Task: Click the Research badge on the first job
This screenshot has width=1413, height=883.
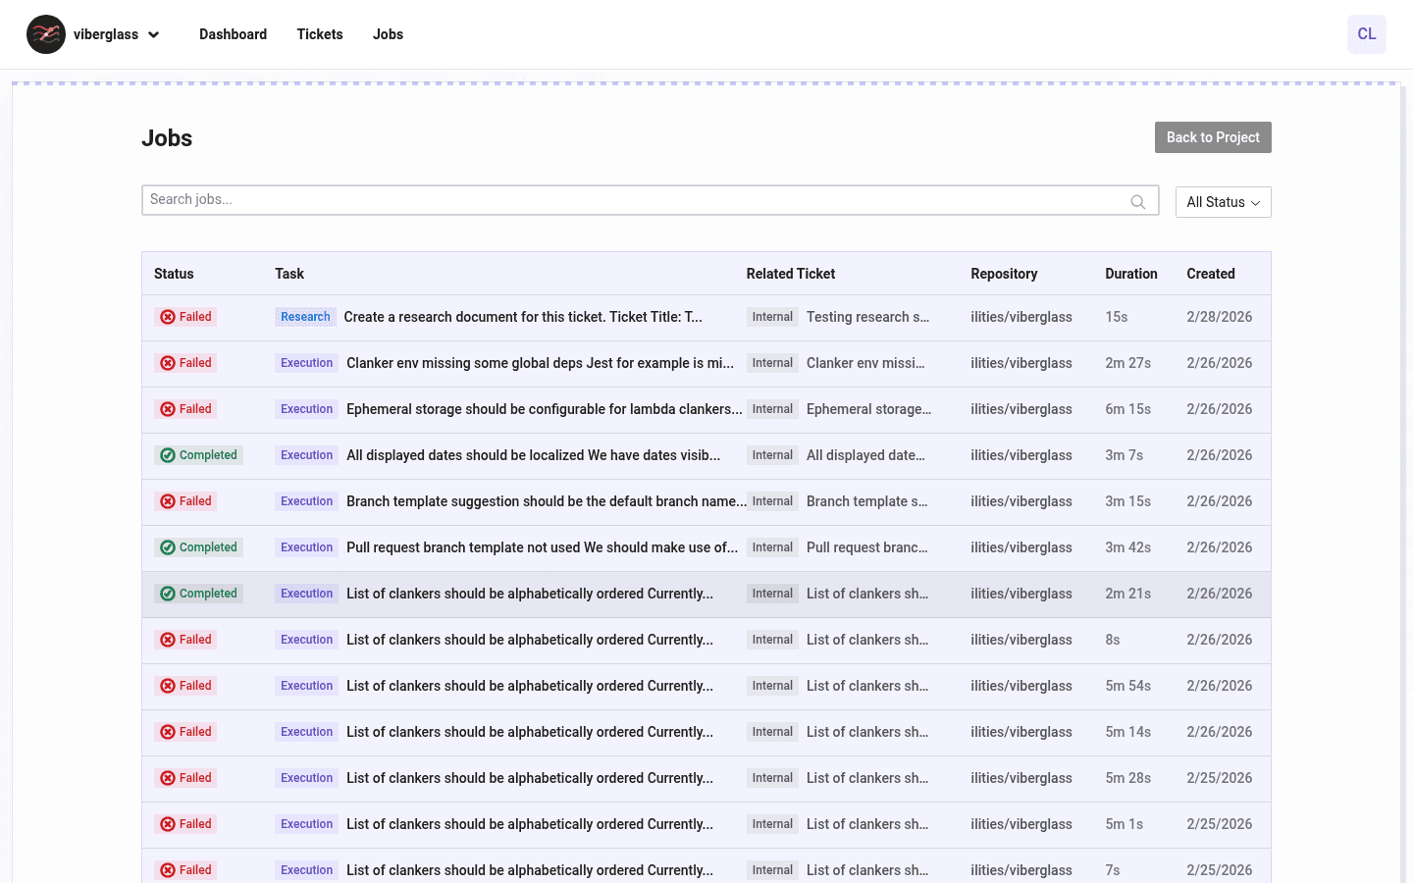Action: [x=305, y=316]
